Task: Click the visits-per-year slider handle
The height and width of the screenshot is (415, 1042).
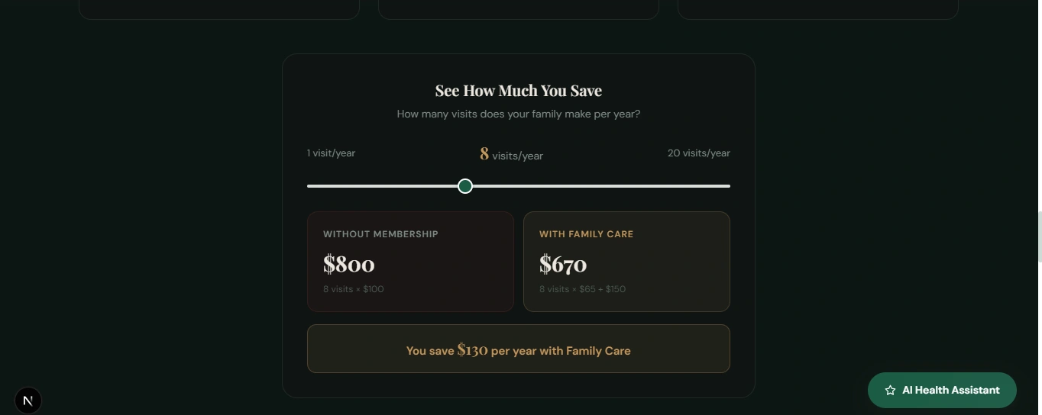Action: click(x=465, y=186)
